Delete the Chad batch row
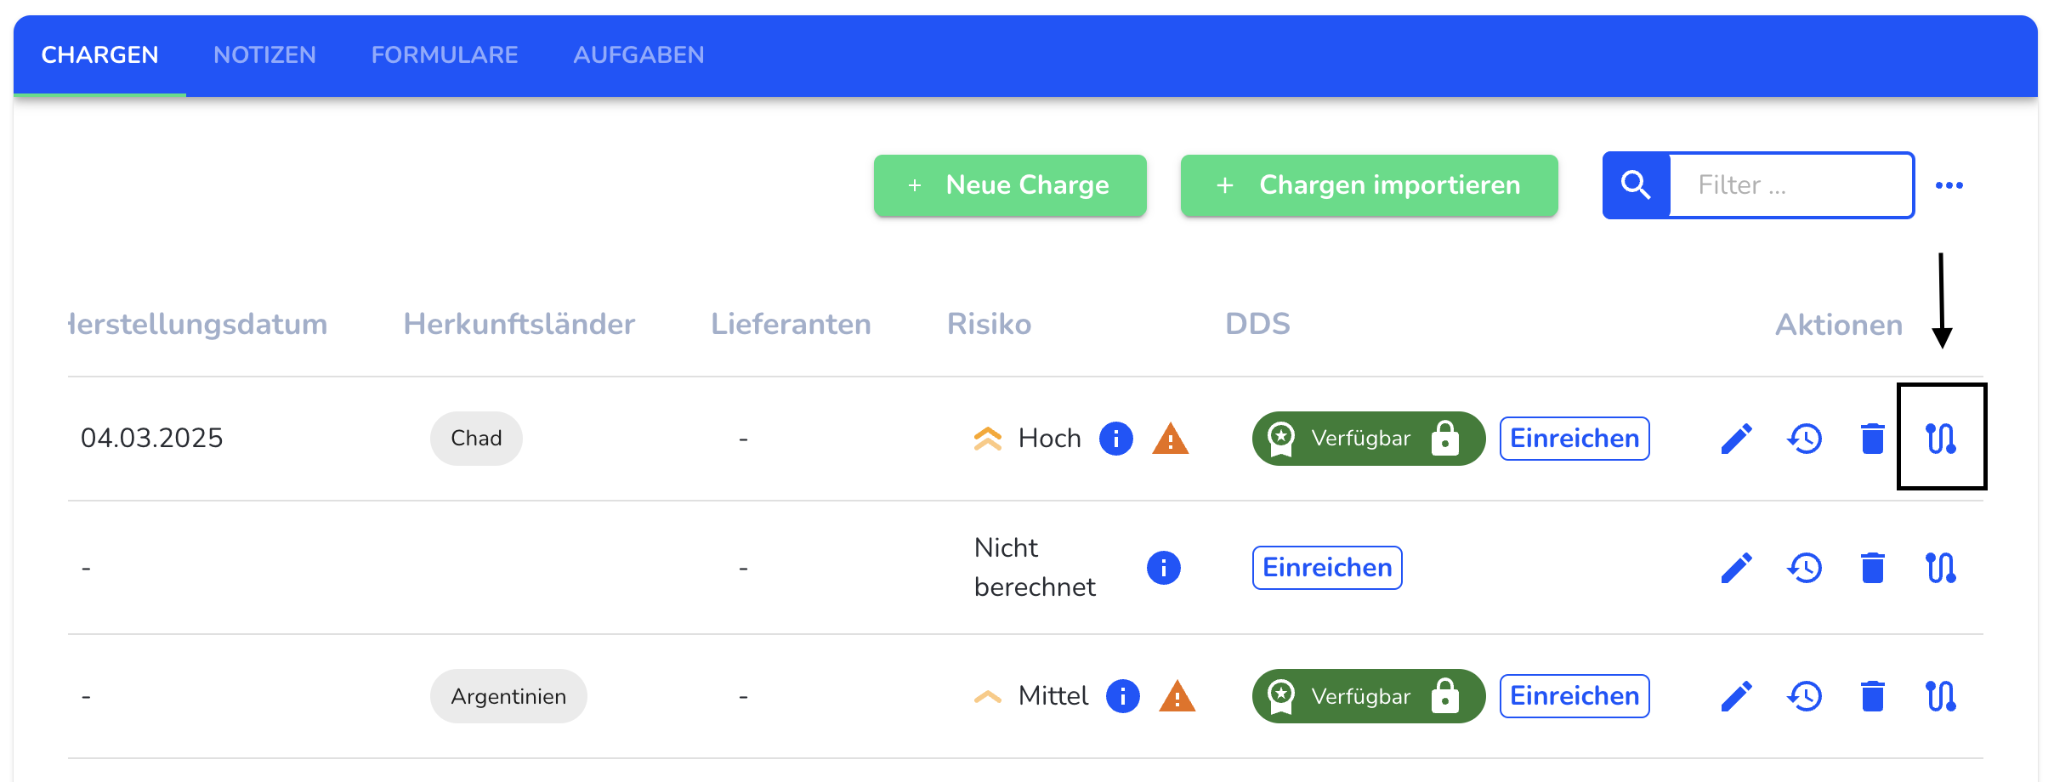The width and height of the screenshot is (2054, 782). point(1872,439)
